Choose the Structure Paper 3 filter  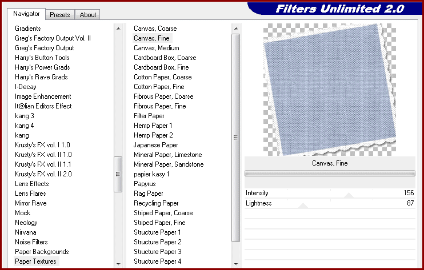158,252
